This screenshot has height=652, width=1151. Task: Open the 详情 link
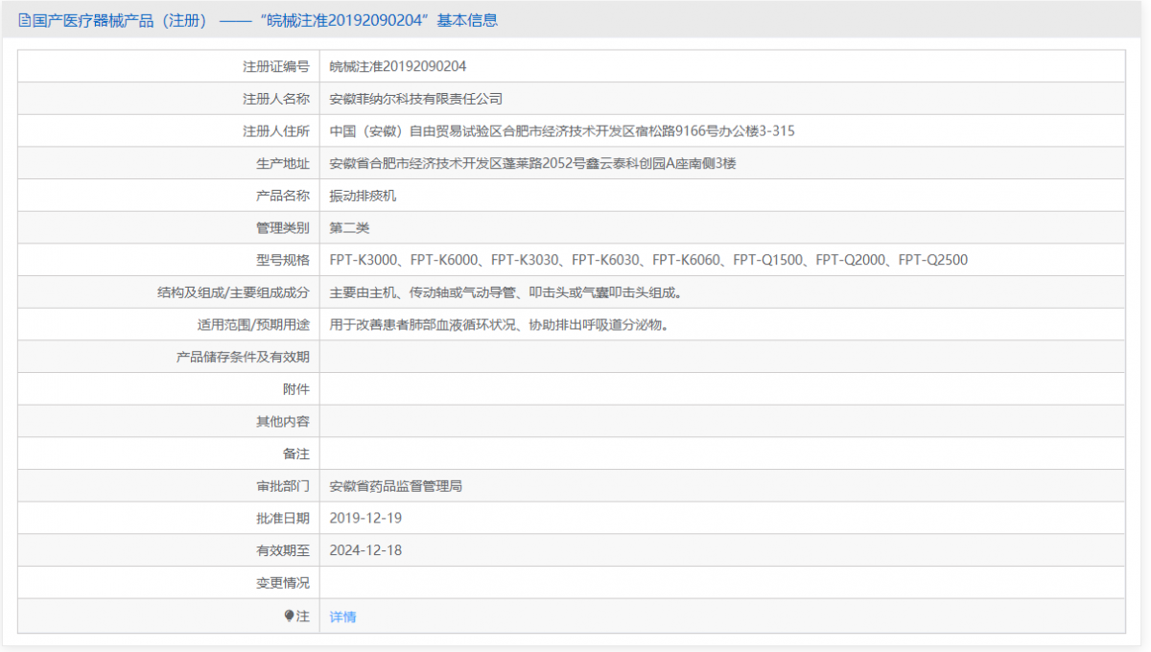click(x=341, y=615)
